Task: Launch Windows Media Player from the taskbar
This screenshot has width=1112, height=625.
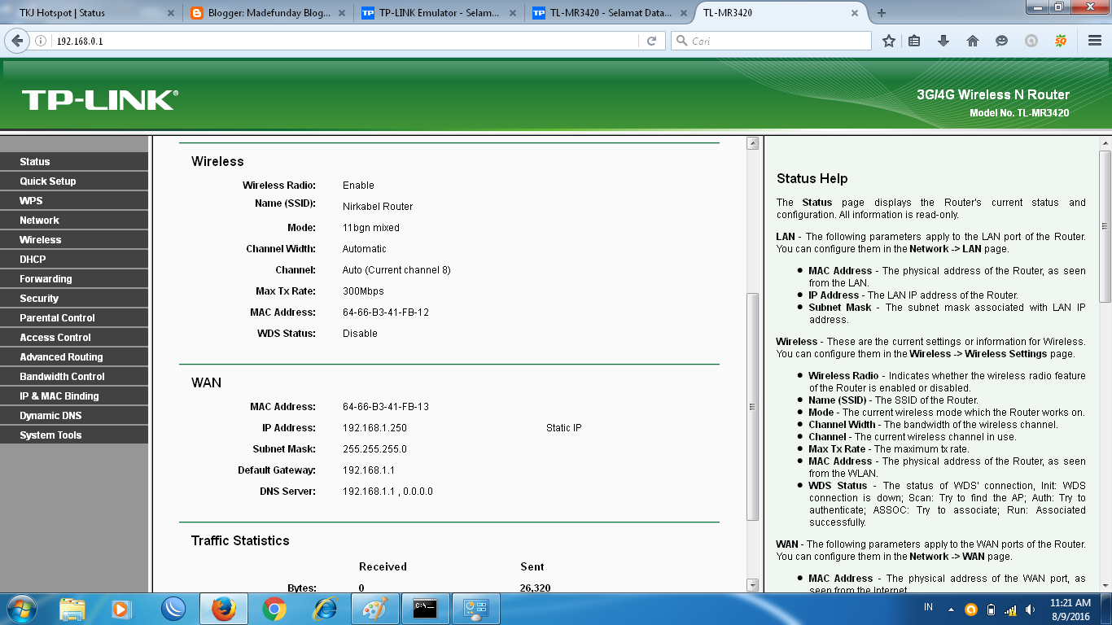Action: click(120, 609)
